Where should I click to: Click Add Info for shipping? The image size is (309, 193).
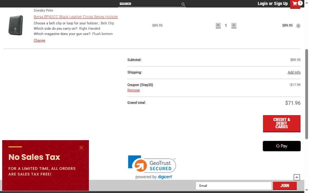click(x=294, y=72)
